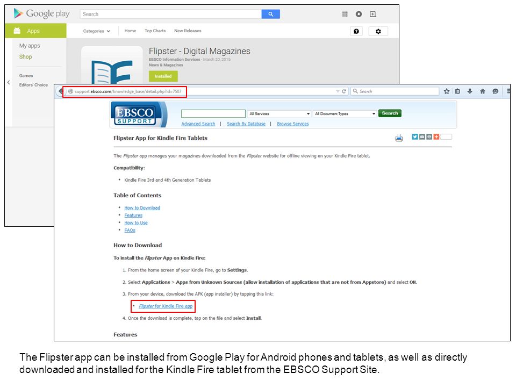Jump to the FAQs link
The height and width of the screenshot is (387, 516).
coord(130,231)
